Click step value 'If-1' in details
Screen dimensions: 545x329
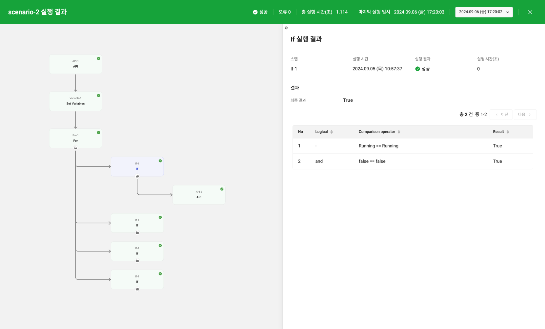click(294, 69)
